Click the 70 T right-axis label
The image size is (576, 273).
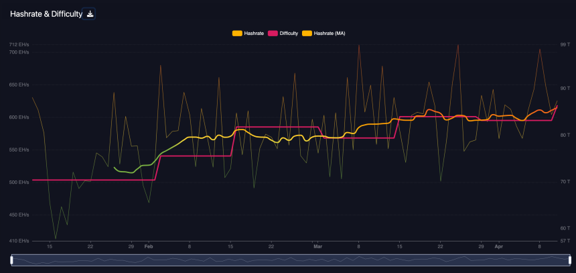tap(564, 182)
